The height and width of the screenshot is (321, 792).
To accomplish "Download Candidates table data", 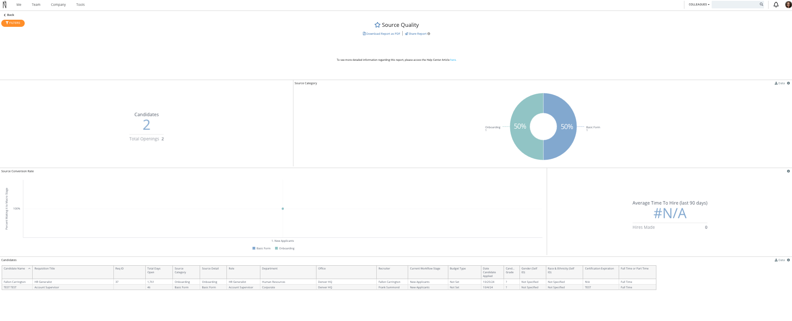I will pos(780,260).
